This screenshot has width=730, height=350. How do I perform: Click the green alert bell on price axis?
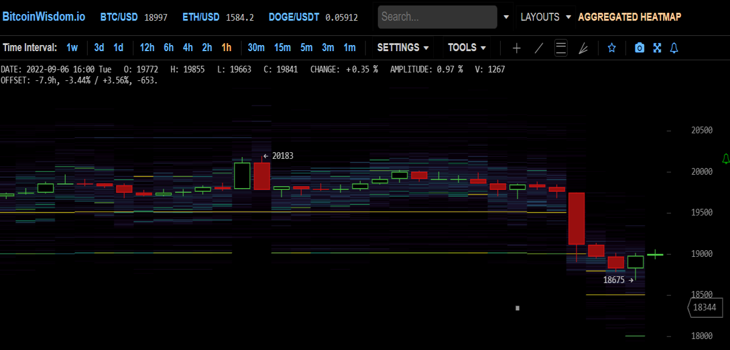[725, 159]
